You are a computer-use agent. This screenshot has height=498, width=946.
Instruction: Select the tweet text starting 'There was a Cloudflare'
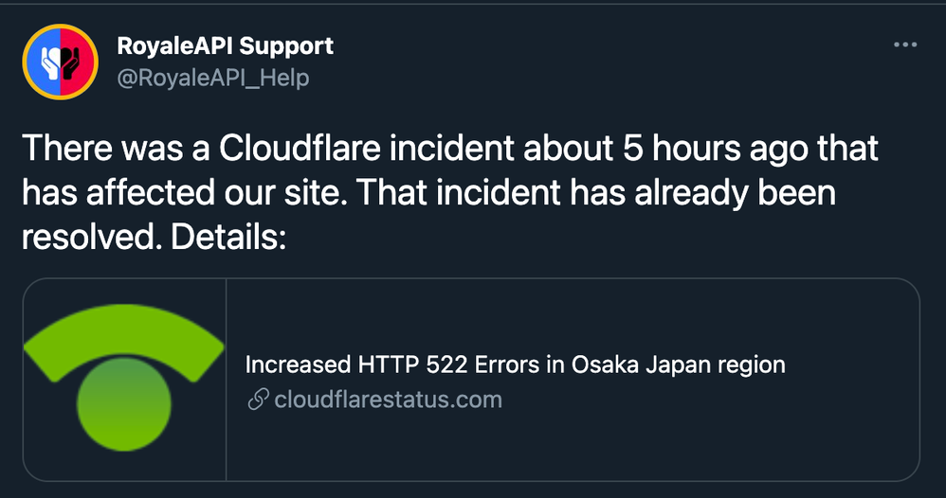tap(450, 192)
